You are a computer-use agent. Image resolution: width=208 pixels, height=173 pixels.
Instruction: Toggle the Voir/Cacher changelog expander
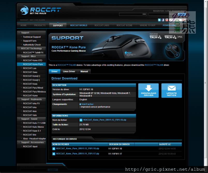coord(86,104)
